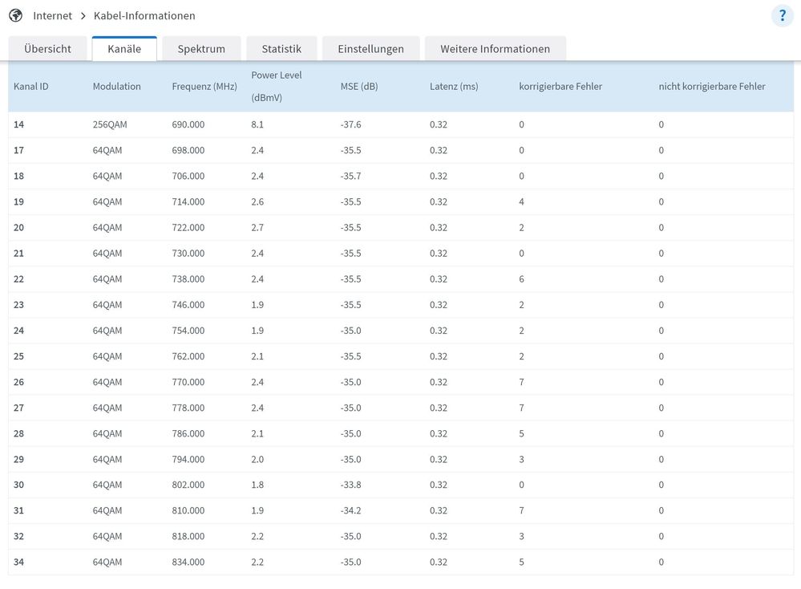Click the 2.6 power level value
This screenshot has height=589, width=801.
tap(257, 201)
